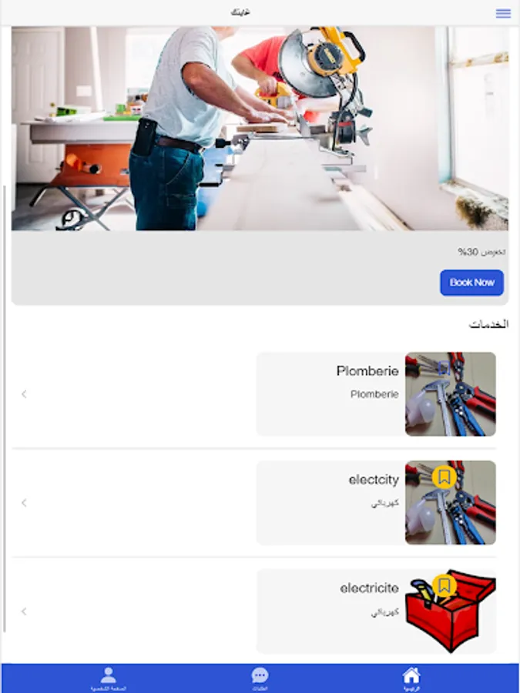Open the chat bubble icon

coord(260,675)
